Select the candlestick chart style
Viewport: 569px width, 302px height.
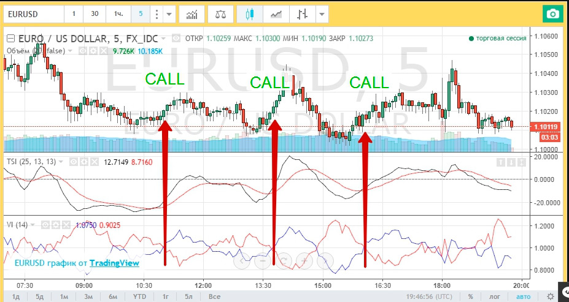(x=250, y=13)
